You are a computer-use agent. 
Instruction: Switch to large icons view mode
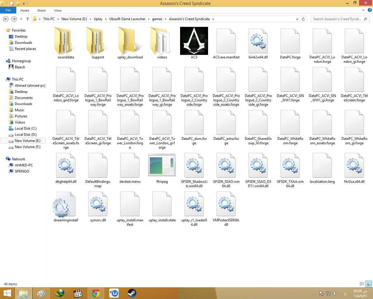(369, 284)
